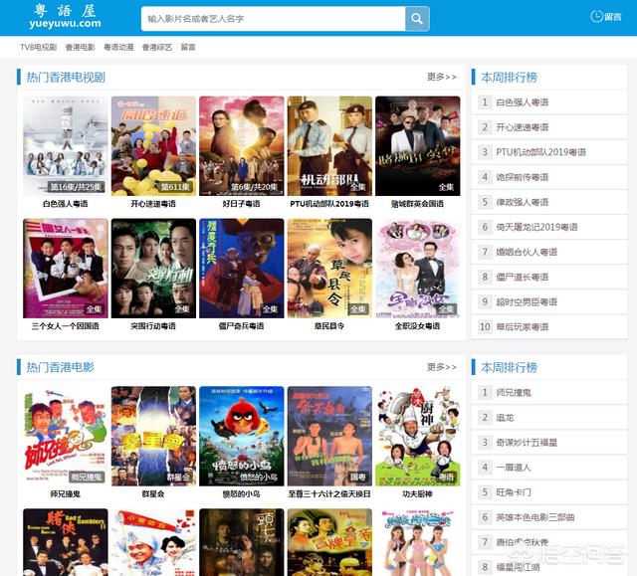Open the 好日子粤语 poster thumbnail
Viewport: 637px width, 576px height.
(x=242, y=146)
